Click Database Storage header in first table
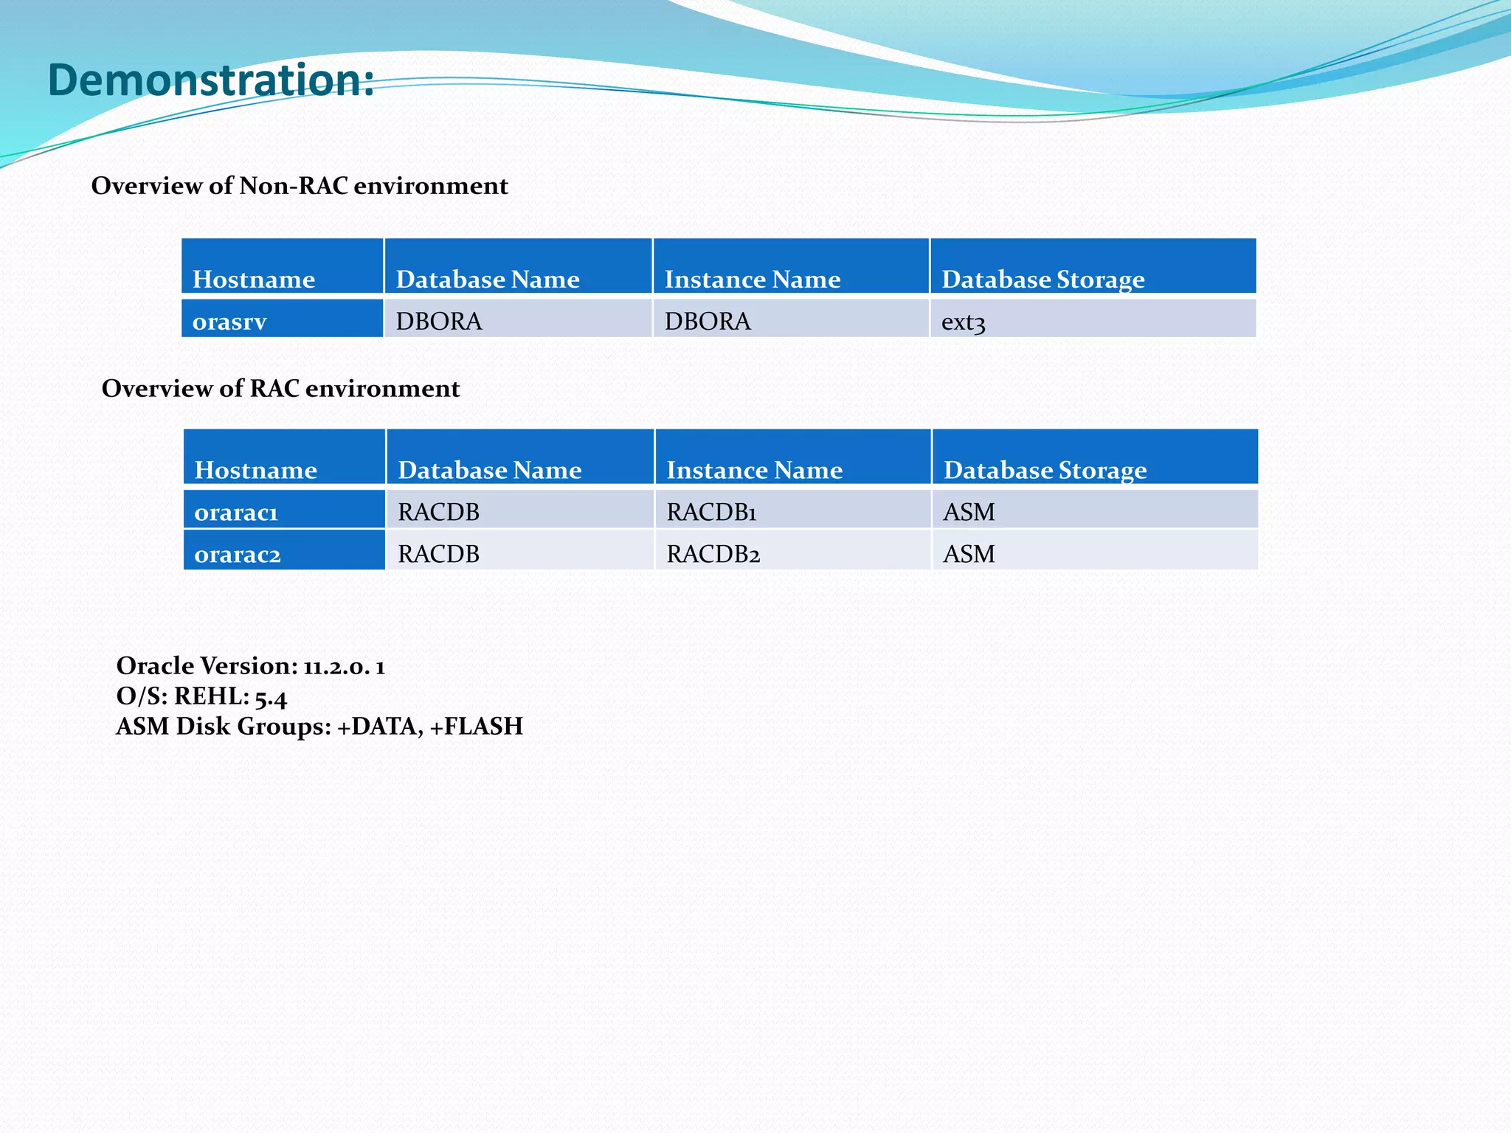This screenshot has height=1133, width=1511. (1043, 280)
